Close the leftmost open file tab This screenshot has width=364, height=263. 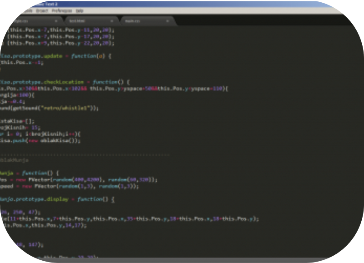(x=56, y=21)
